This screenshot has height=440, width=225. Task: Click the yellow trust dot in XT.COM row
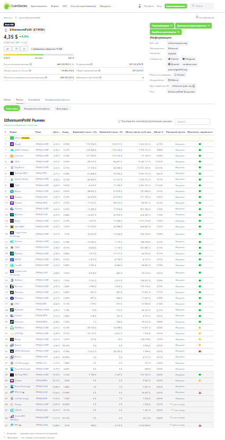(x=200, y=333)
